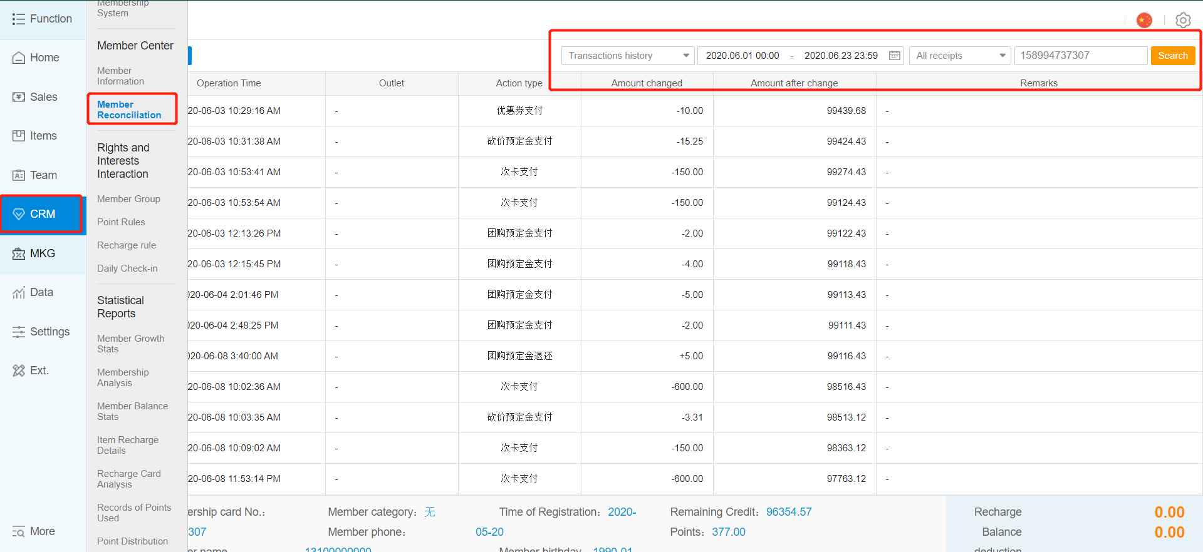The width and height of the screenshot is (1203, 552).
Task: Open the Settings module in sidebar
Action: (x=43, y=332)
